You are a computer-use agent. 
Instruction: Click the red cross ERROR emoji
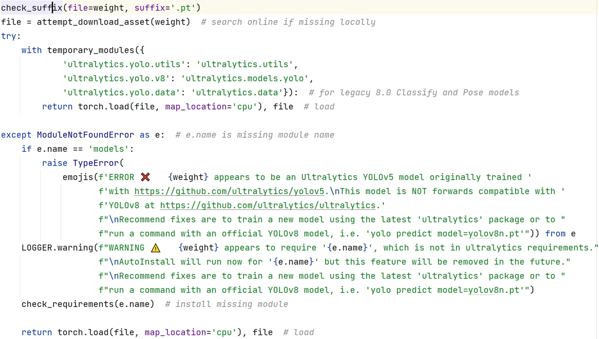point(145,177)
